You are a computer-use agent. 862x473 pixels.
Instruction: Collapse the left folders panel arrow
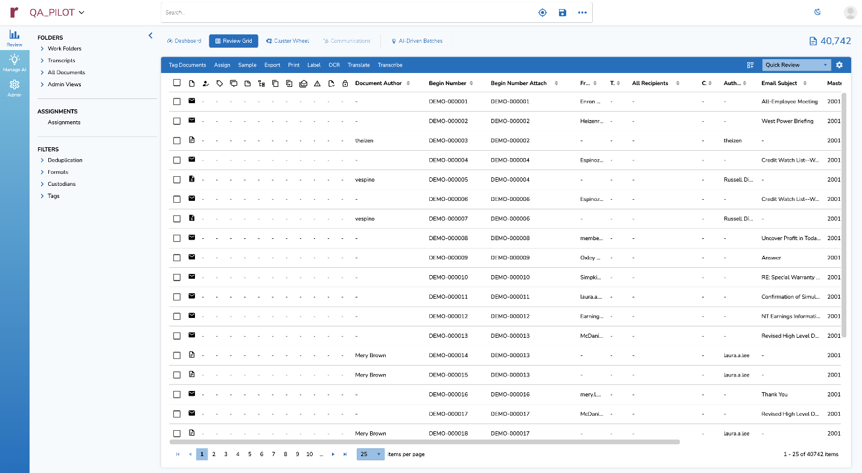coord(150,36)
